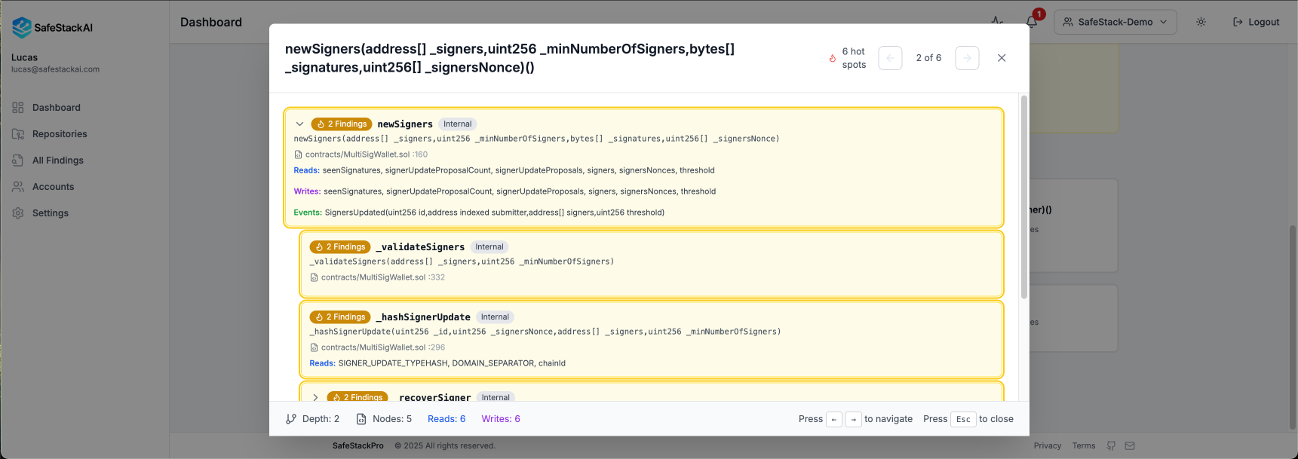Click lucas@safestackai.com user email
This screenshot has height=459, width=1298.
[55, 69]
